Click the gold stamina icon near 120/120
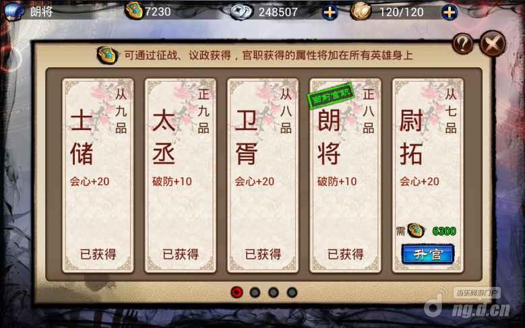The width and height of the screenshot is (525, 328). [x=361, y=11]
